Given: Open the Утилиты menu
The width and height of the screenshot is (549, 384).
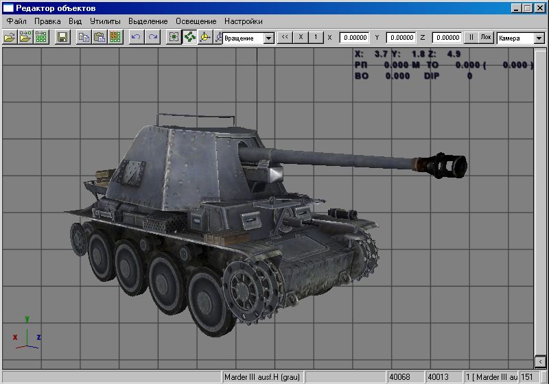Looking at the screenshot, I should (105, 21).
